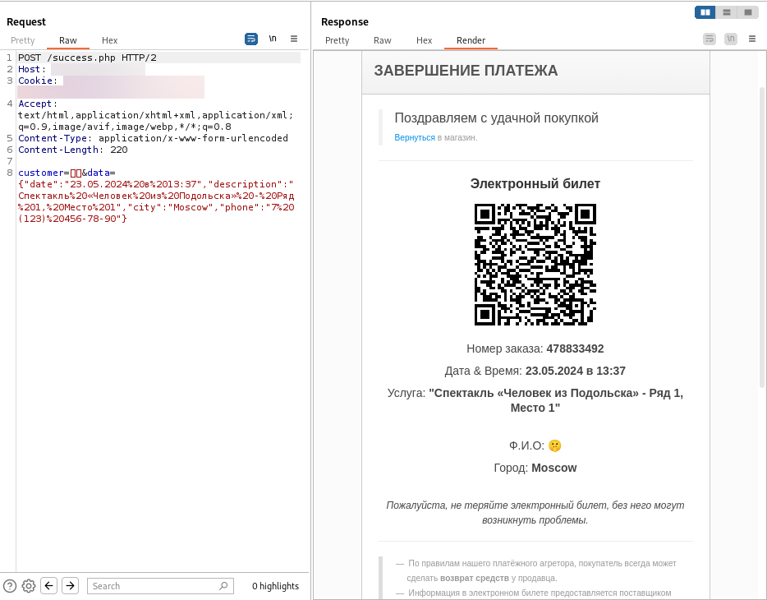Click response \n non-printable characters icon
The width and height of the screenshot is (767, 600).
click(x=731, y=39)
